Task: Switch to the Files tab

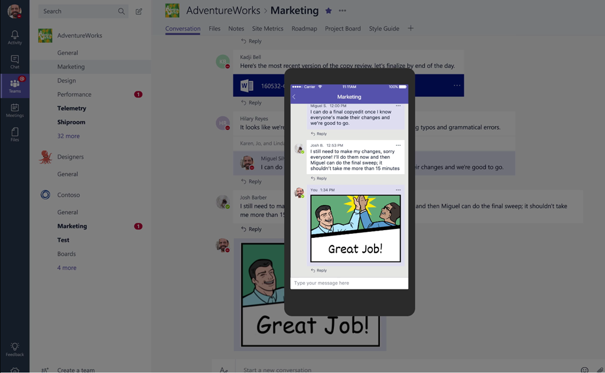Action: tap(214, 28)
